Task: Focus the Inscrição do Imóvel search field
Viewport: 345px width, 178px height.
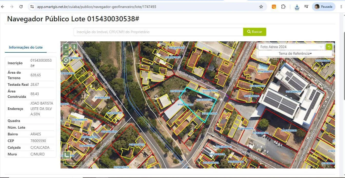Action: (158, 32)
